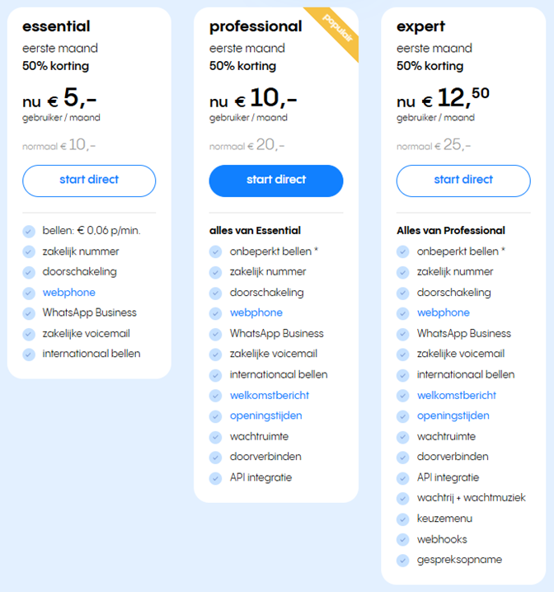Click checkmark beside professional's API integratie
Viewport: 554px width, 592px height.
click(x=215, y=478)
